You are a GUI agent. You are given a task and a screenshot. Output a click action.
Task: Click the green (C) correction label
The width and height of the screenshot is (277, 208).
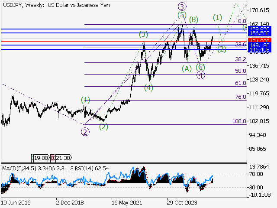point(200,67)
